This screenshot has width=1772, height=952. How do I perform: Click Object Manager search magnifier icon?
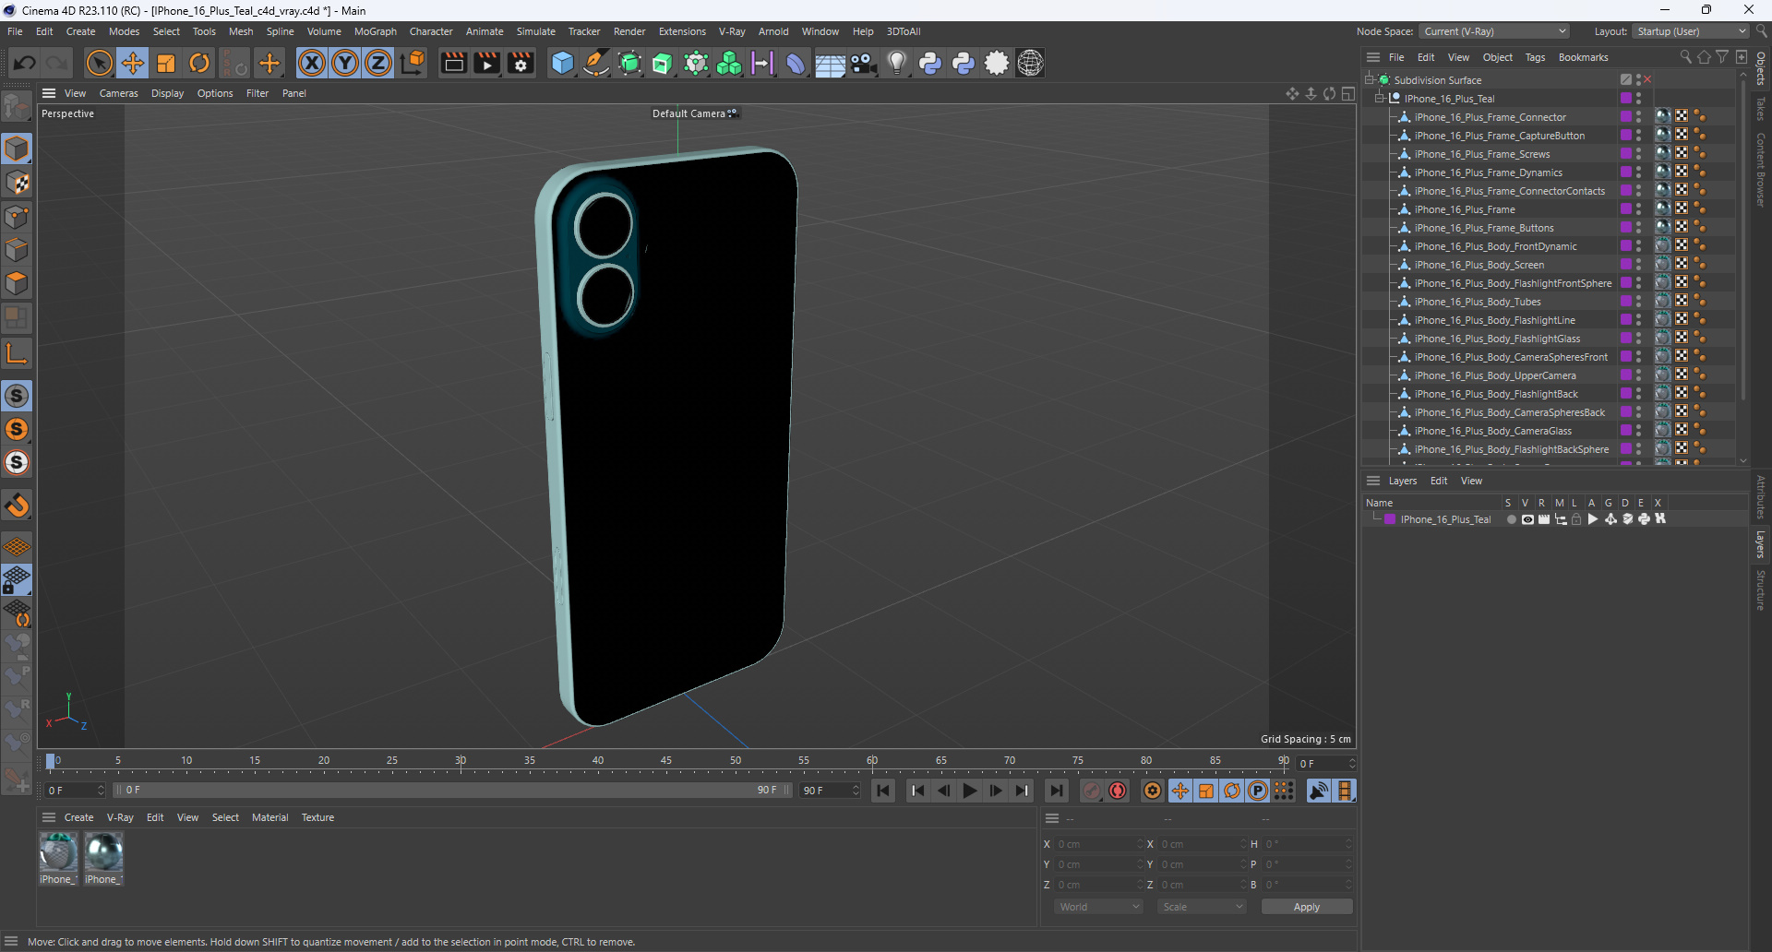coord(1686,57)
